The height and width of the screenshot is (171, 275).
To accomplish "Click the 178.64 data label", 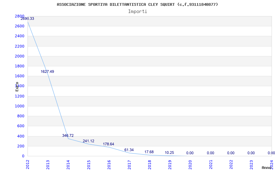I will 108,144.
